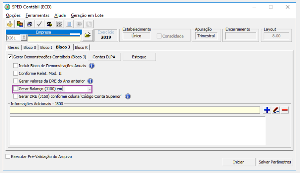Click the empty Encerramento field
The height and width of the screenshot is (173, 300).
pos(241,36)
